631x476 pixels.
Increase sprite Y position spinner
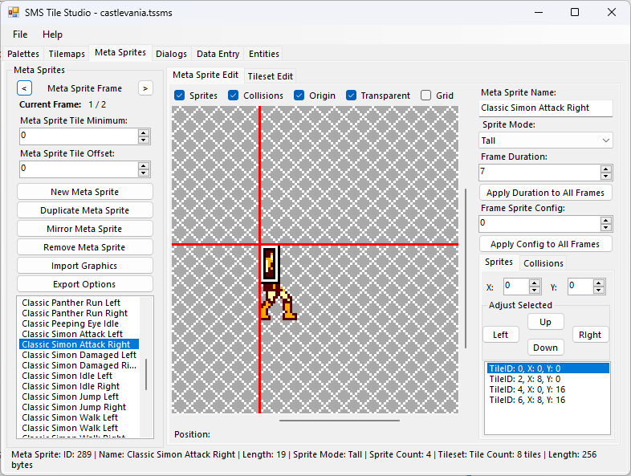[x=599, y=283]
